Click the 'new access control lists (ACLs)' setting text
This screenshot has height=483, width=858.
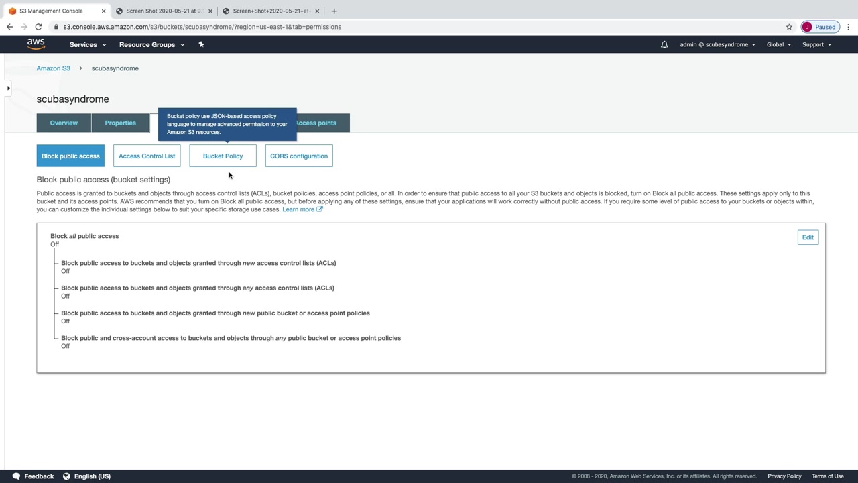pos(198,263)
